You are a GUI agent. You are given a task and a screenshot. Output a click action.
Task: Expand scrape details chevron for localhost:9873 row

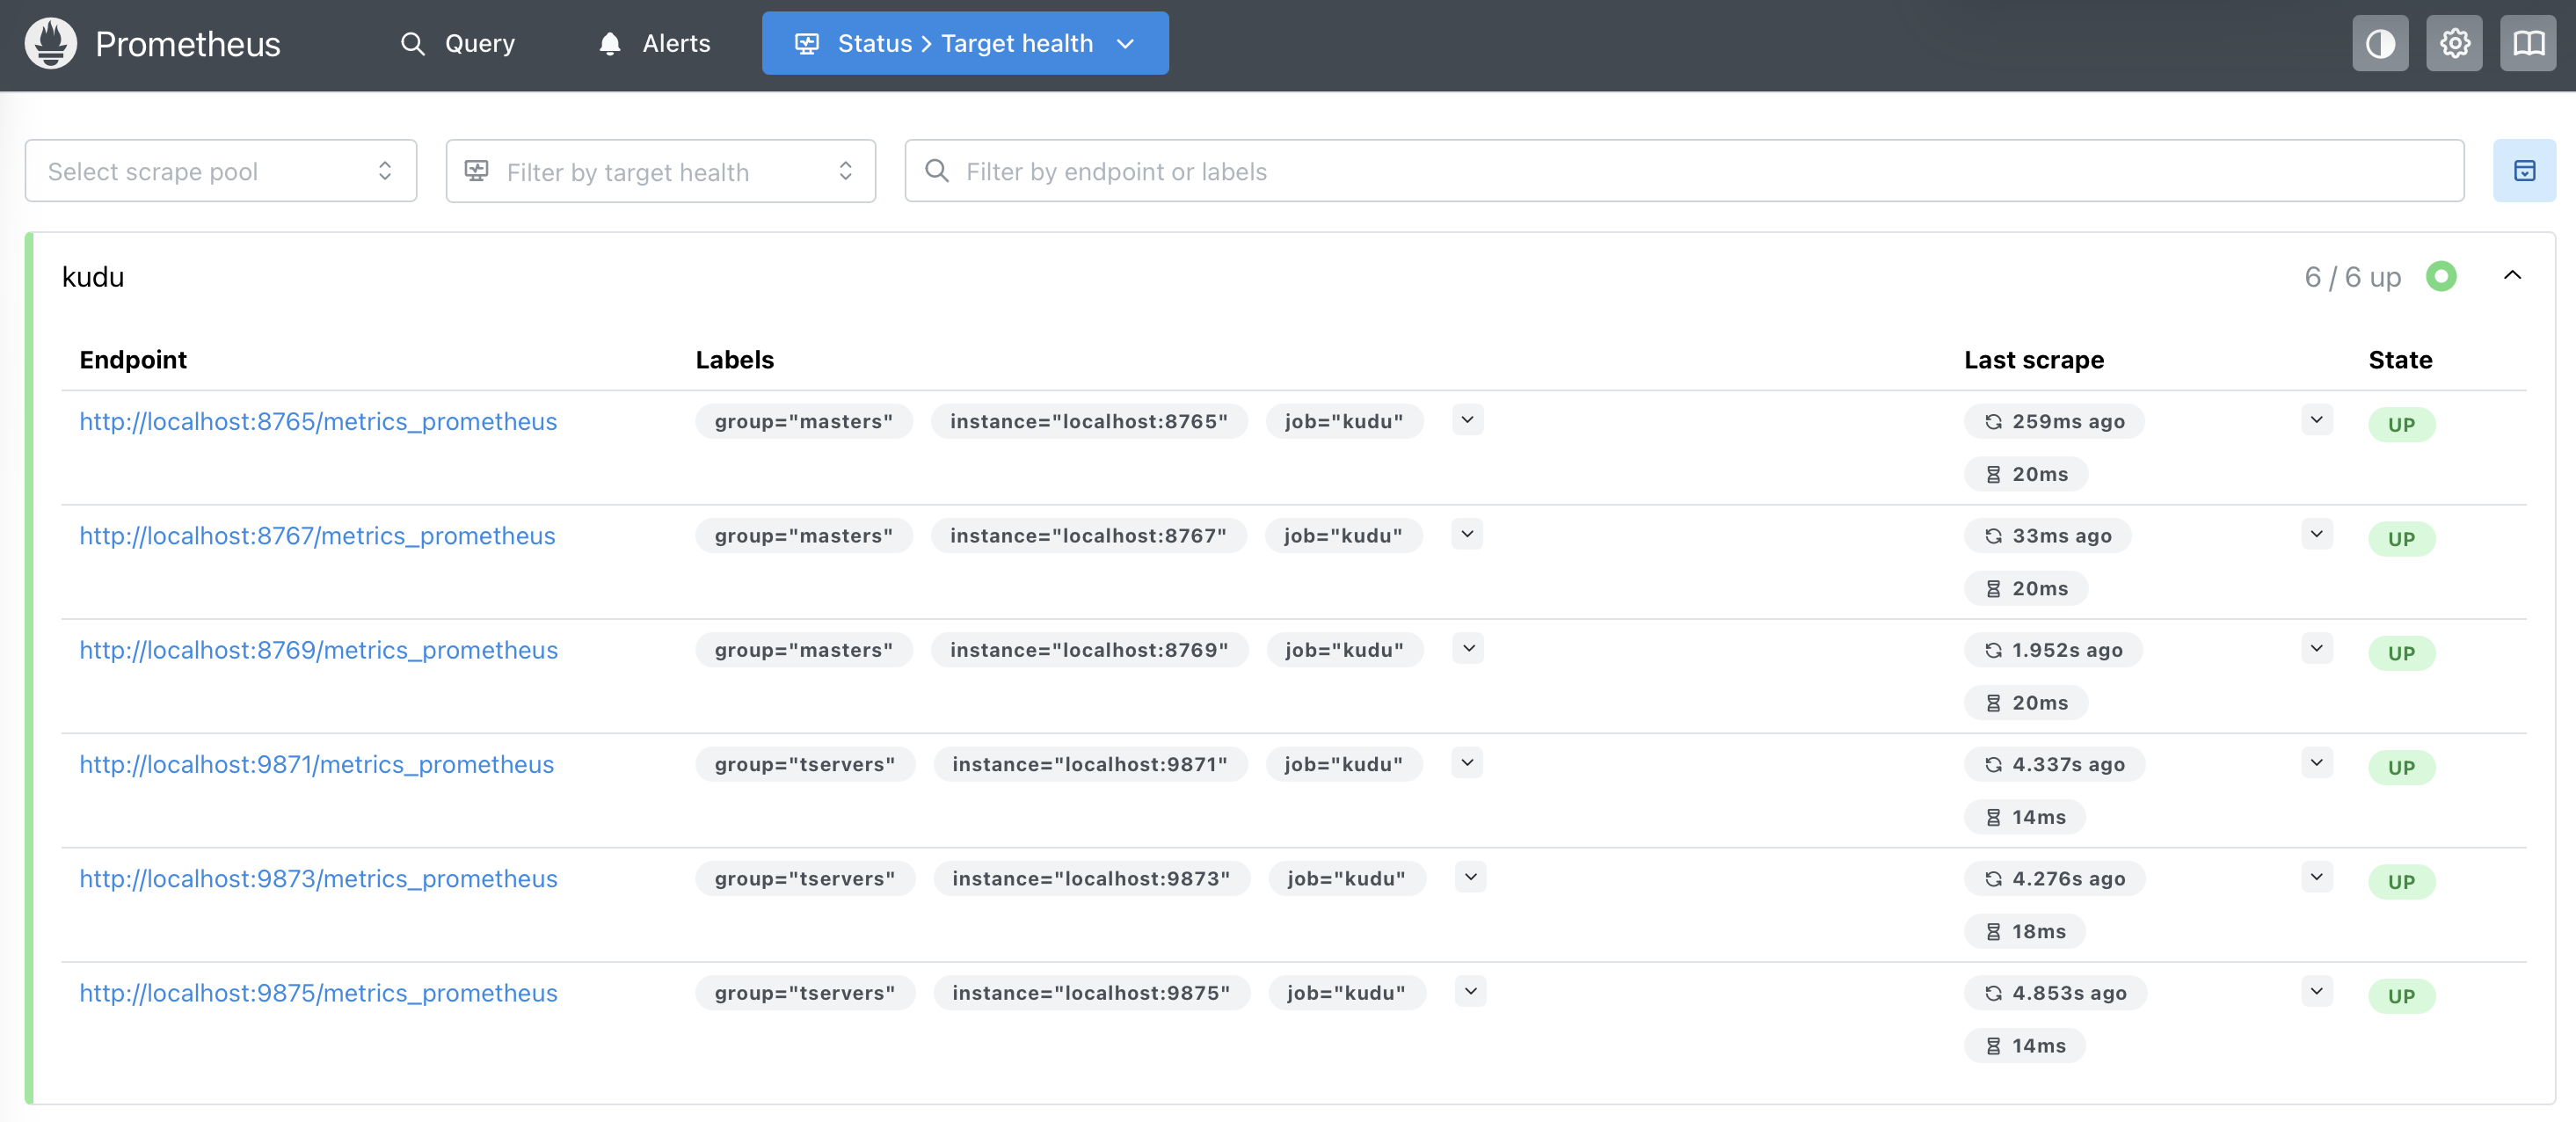coord(2316,877)
